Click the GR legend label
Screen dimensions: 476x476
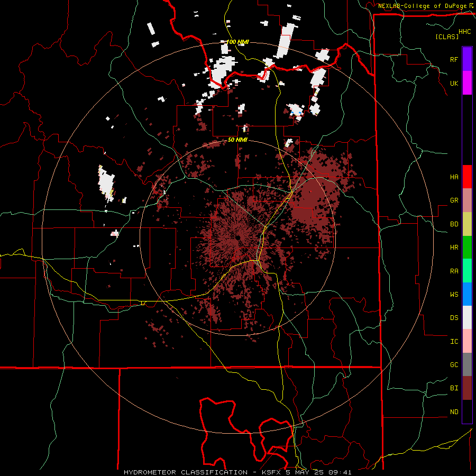click(x=454, y=200)
